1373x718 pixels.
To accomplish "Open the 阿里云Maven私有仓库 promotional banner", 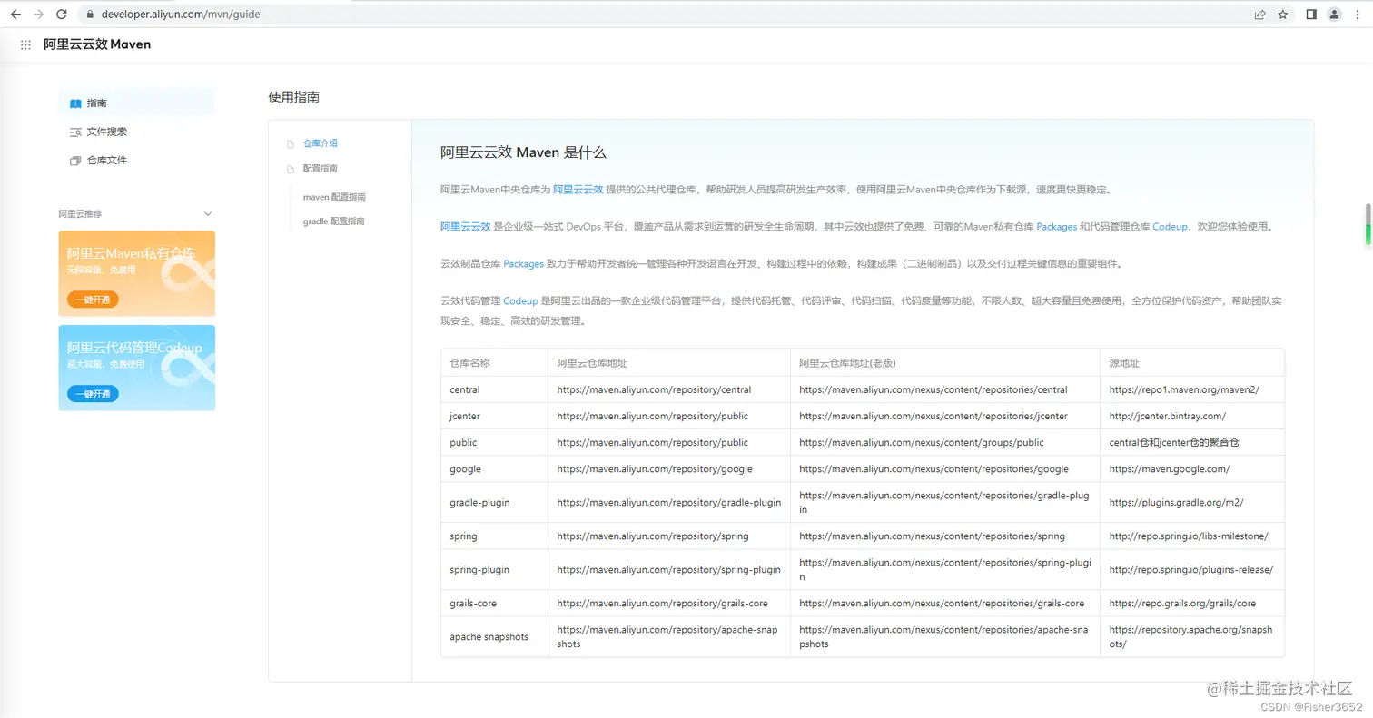I will [x=137, y=273].
